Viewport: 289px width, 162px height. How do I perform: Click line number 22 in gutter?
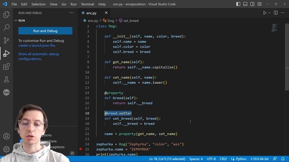[x=87, y=134]
